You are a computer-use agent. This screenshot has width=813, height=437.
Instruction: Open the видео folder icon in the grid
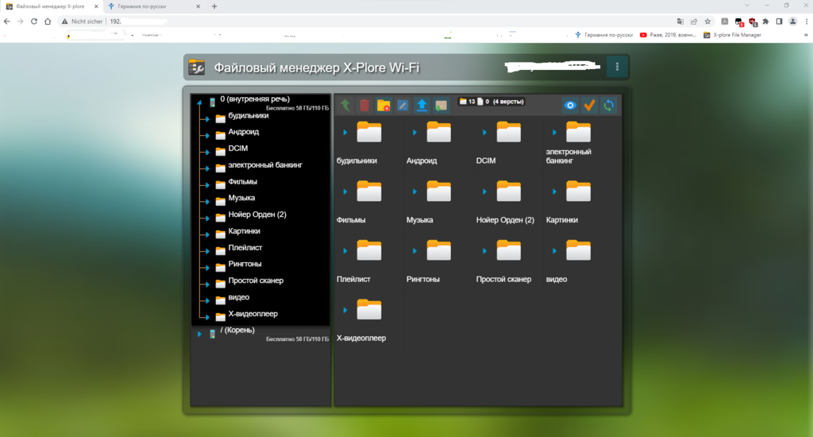578,250
